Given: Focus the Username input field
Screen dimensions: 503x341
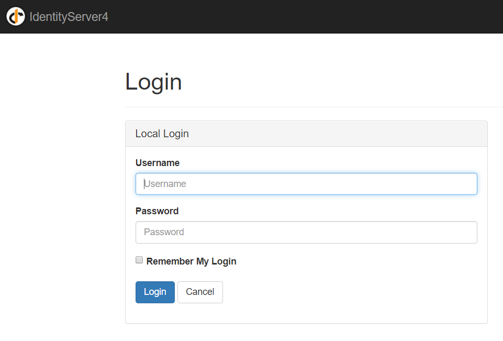Looking at the screenshot, I should point(306,184).
